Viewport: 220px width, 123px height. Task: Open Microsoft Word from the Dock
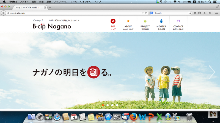142,117
